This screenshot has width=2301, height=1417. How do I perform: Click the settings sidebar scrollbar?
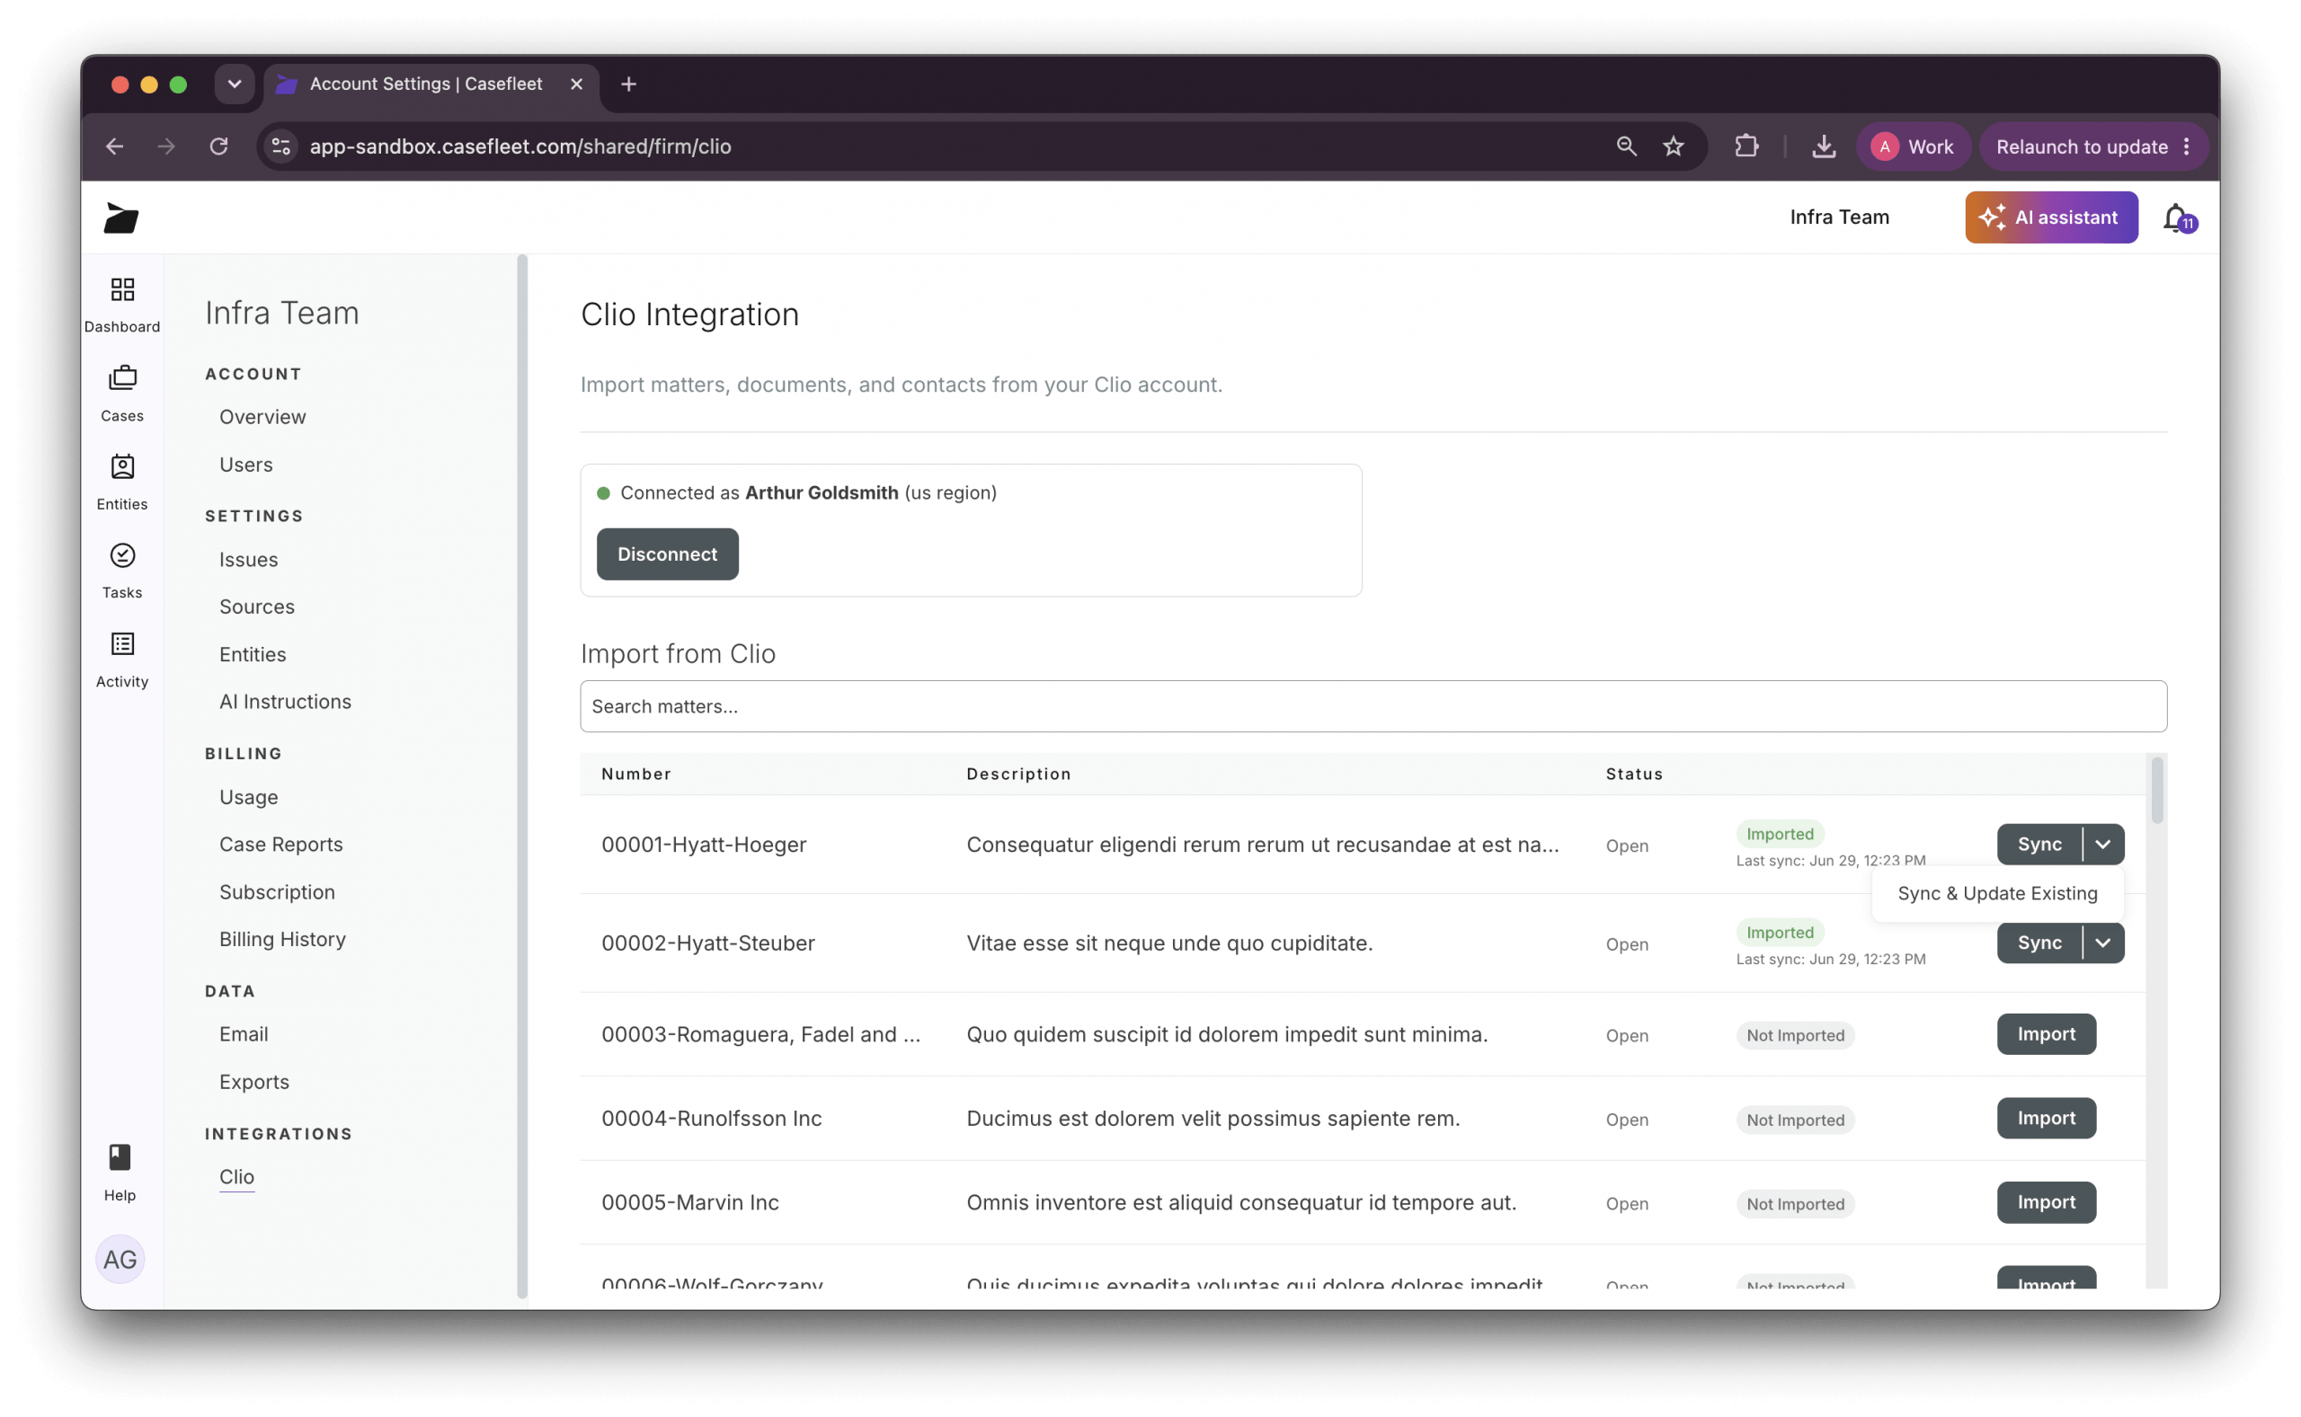[522, 776]
